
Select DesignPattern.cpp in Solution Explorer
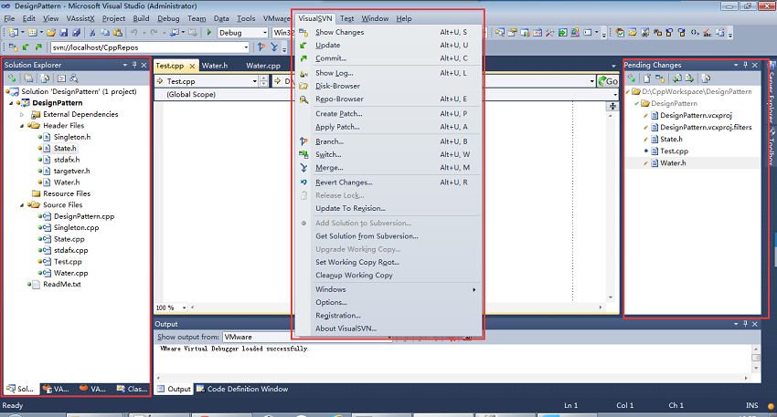click(x=84, y=216)
